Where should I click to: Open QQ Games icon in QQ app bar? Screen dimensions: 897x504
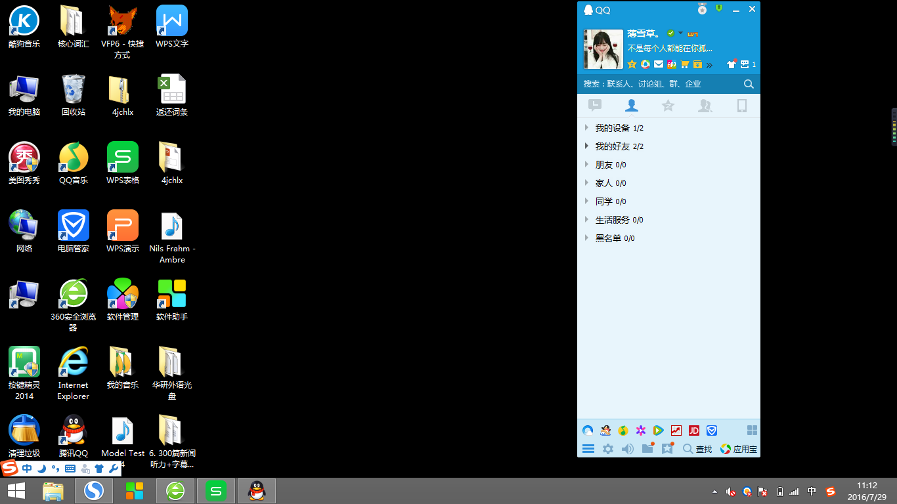(x=605, y=430)
